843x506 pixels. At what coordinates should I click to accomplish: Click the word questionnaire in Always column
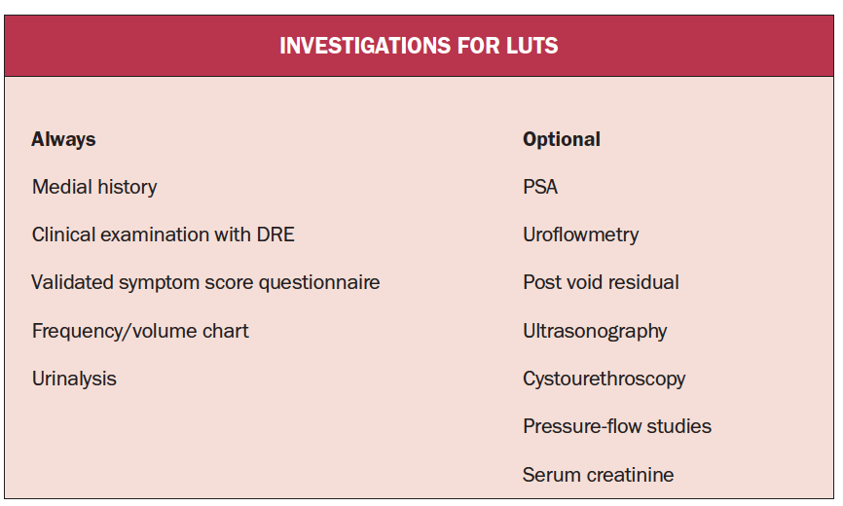pos(319,283)
